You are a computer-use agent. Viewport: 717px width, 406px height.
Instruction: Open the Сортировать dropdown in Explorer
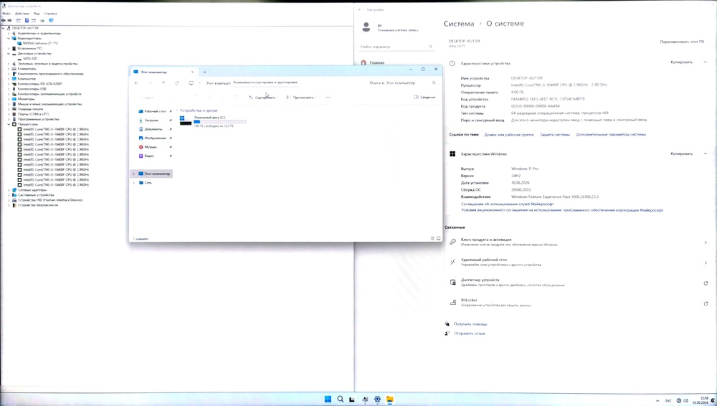pyautogui.click(x=264, y=98)
